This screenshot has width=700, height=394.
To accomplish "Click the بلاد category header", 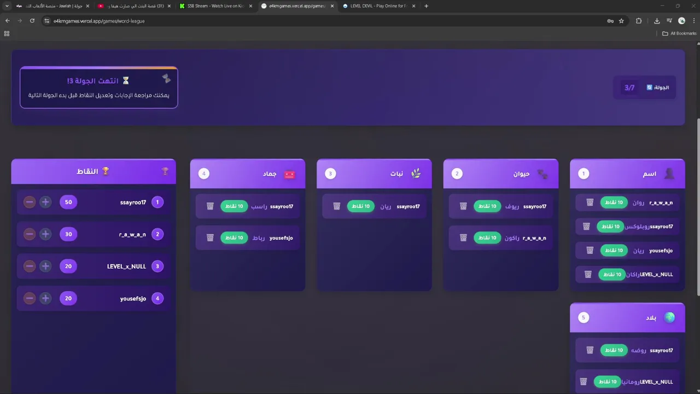I will pos(627,317).
